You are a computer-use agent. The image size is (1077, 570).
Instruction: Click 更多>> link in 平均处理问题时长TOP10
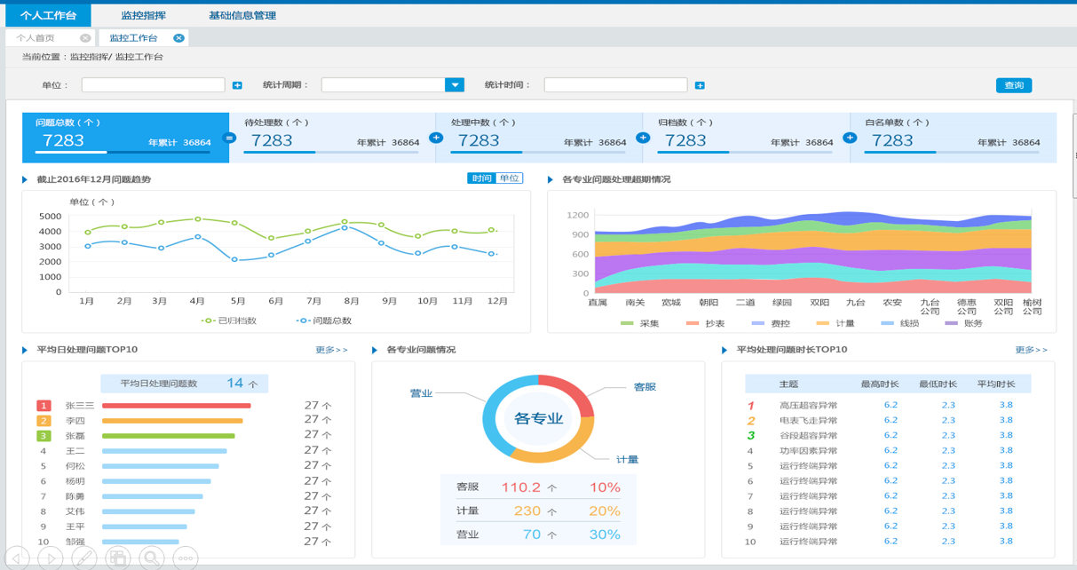click(x=1031, y=350)
